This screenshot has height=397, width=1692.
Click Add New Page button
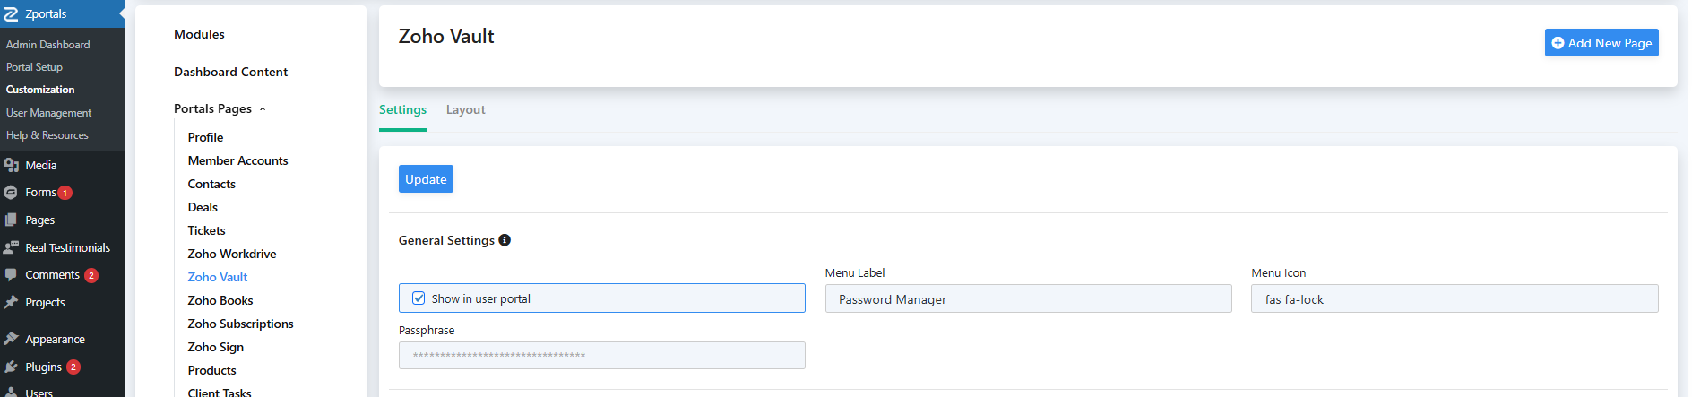(x=1601, y=43)
